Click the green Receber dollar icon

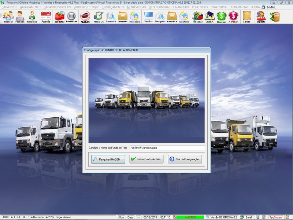pyautogui.click(x=222, y=16)
